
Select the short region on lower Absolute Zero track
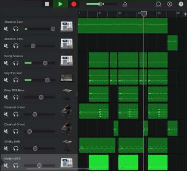coord(173,43)
